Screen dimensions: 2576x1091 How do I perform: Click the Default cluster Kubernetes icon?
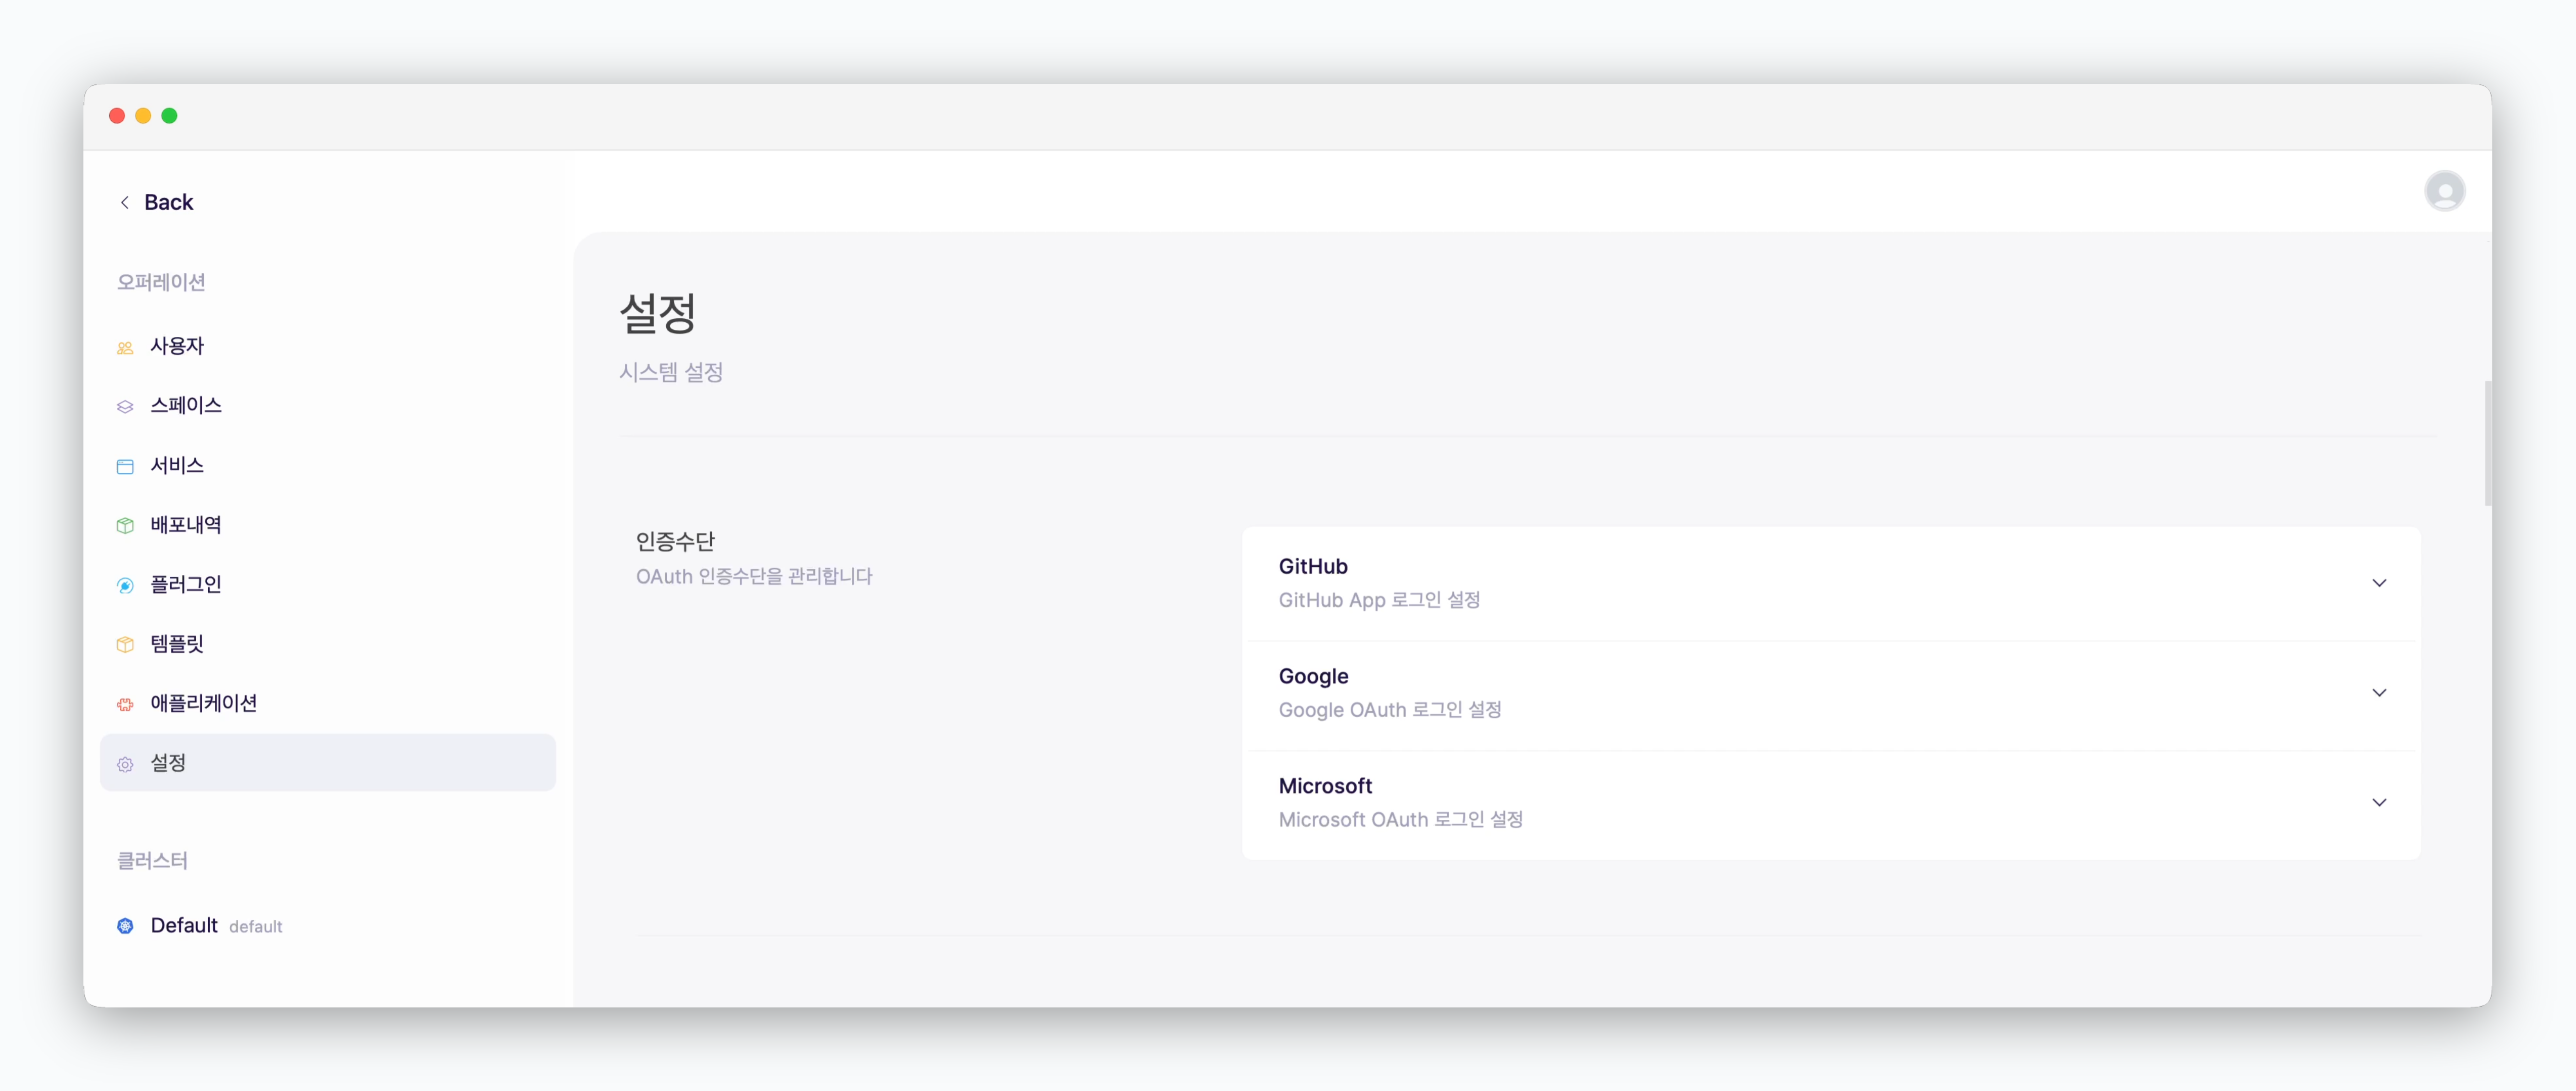(125, 926)
